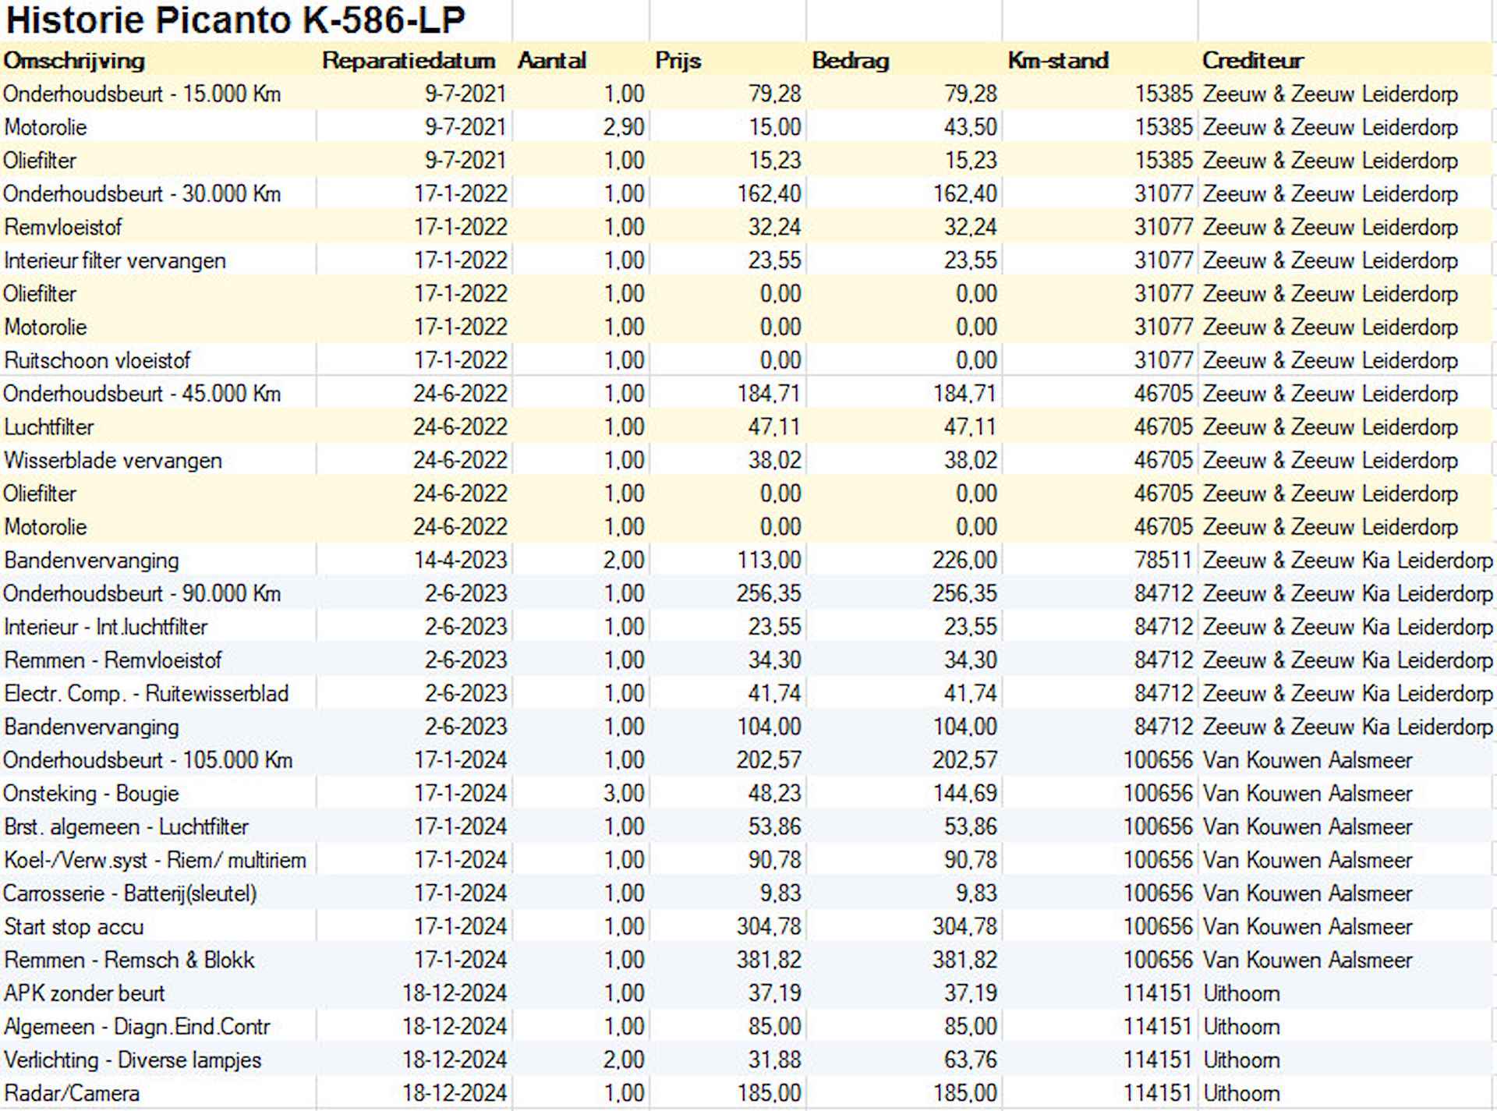Click Bedrag '43,50' in Motorolie row
Screen dimensions: 1497x1111
coord(970,127)
